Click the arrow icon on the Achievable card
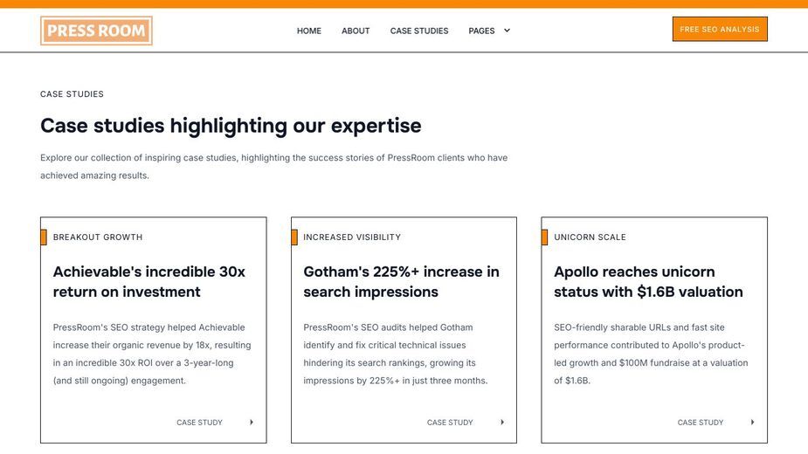 (x=252, y=422)
